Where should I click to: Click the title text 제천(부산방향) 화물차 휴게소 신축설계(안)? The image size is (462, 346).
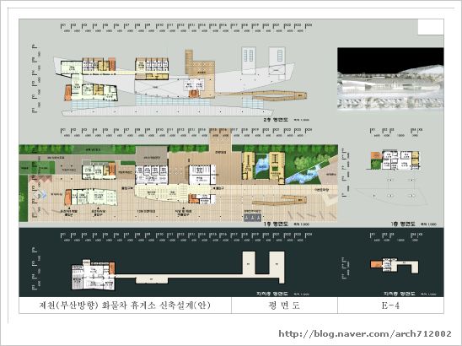click(x=125, y=305)
